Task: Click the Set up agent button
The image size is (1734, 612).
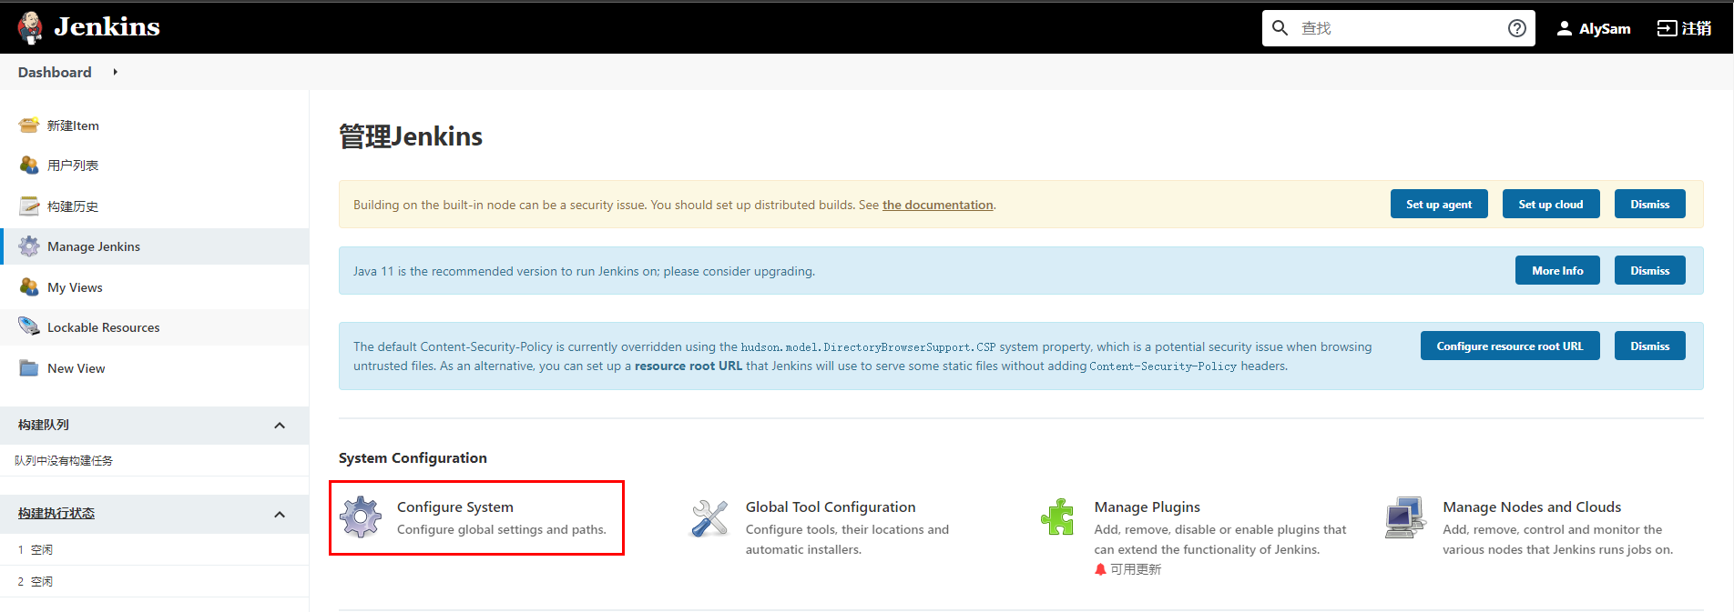Action: tap(1439, 204)
